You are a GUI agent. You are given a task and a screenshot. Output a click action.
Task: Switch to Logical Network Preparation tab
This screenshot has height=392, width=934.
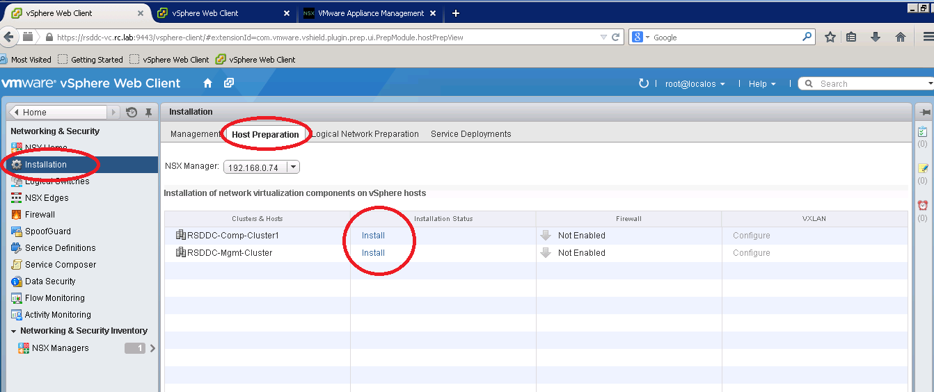coord(366,134)
